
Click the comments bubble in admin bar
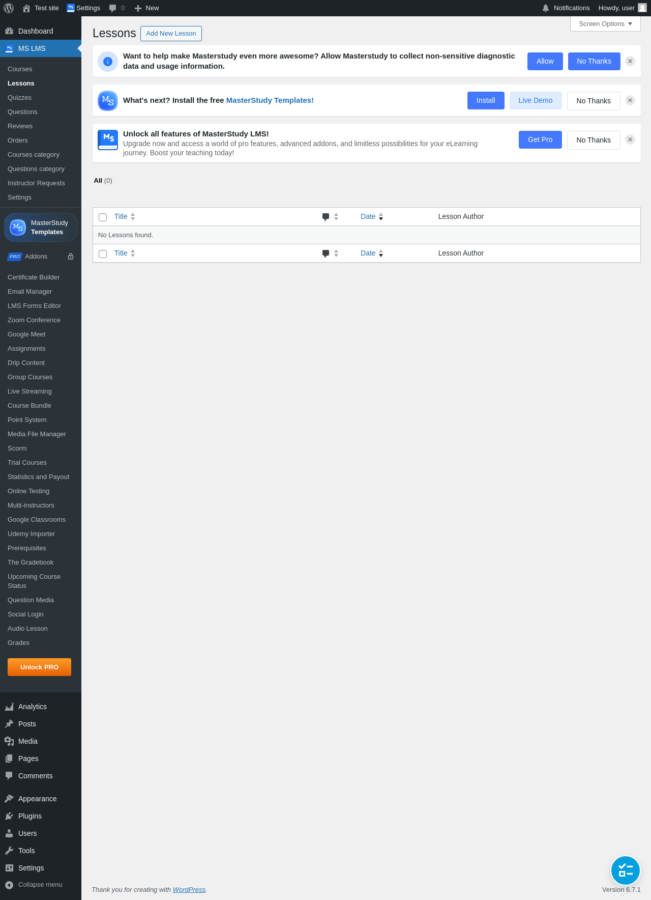click(x=113, y=8)
